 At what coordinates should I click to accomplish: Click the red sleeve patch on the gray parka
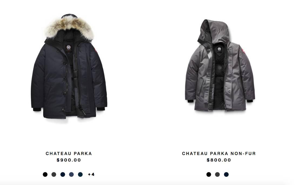coord(243,51)
